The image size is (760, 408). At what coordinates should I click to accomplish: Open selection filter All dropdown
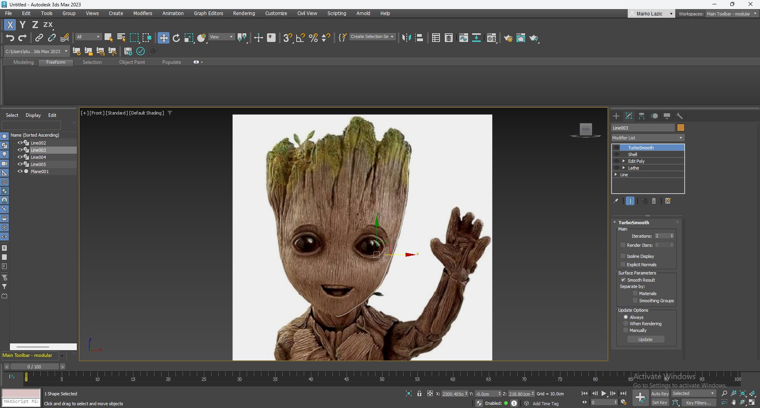point(88,37)
